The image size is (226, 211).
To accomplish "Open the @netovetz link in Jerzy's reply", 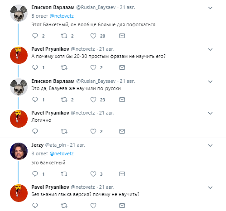I will point(62,153).
